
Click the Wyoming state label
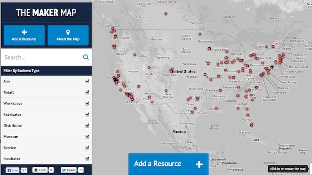coord(162,58)
